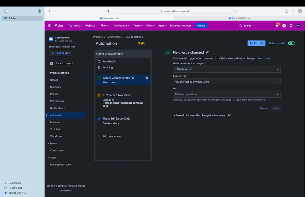The image size is (305, 197).
Task: Open the Change type dropdown
Action: pyautogui.click(x=227, y=81)
